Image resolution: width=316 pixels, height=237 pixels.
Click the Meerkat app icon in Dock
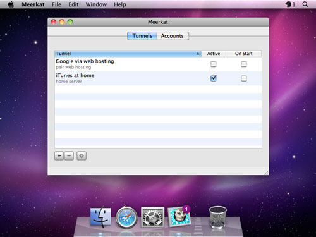pos(179,217)
